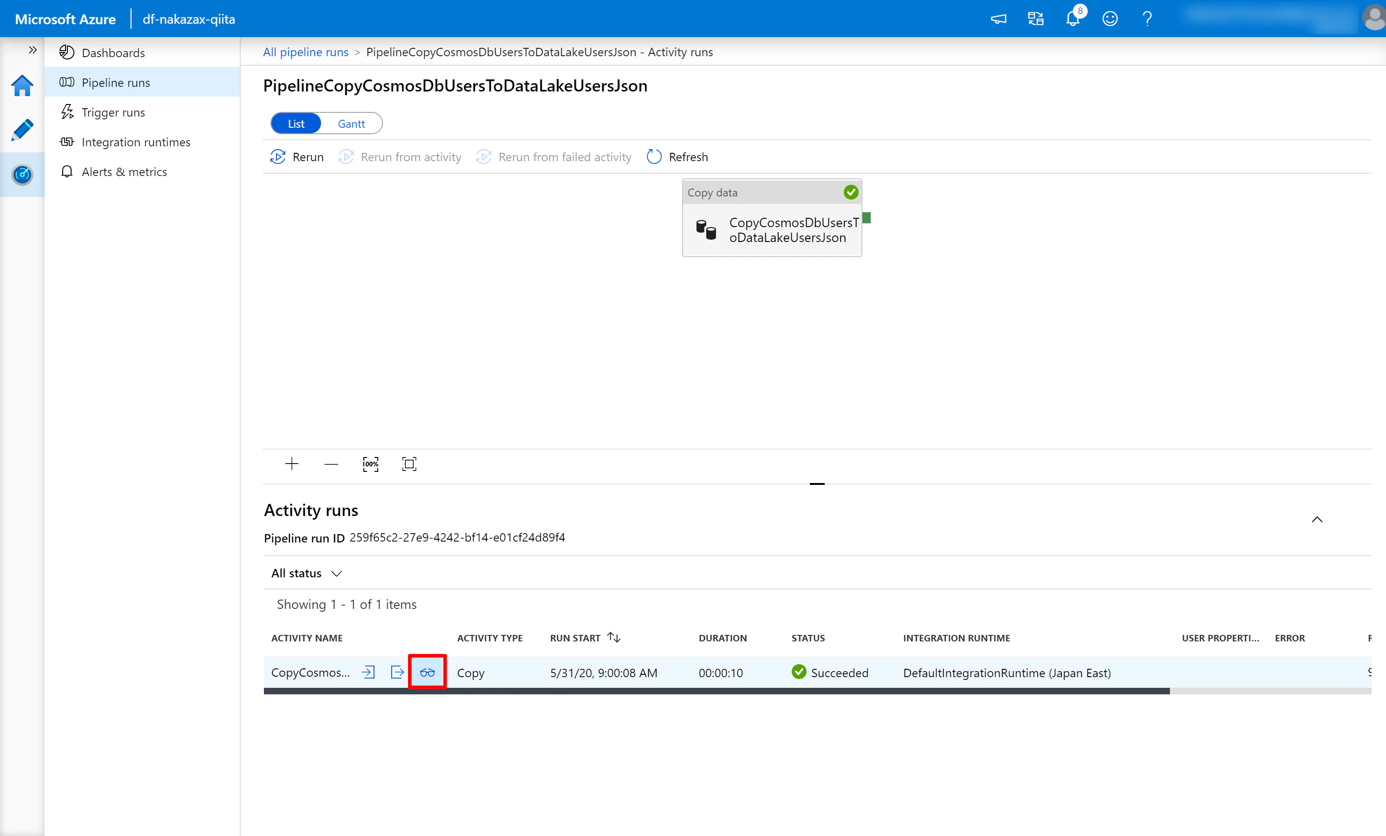Click the horizontal scrollbar of activity table

click(716, 691)
